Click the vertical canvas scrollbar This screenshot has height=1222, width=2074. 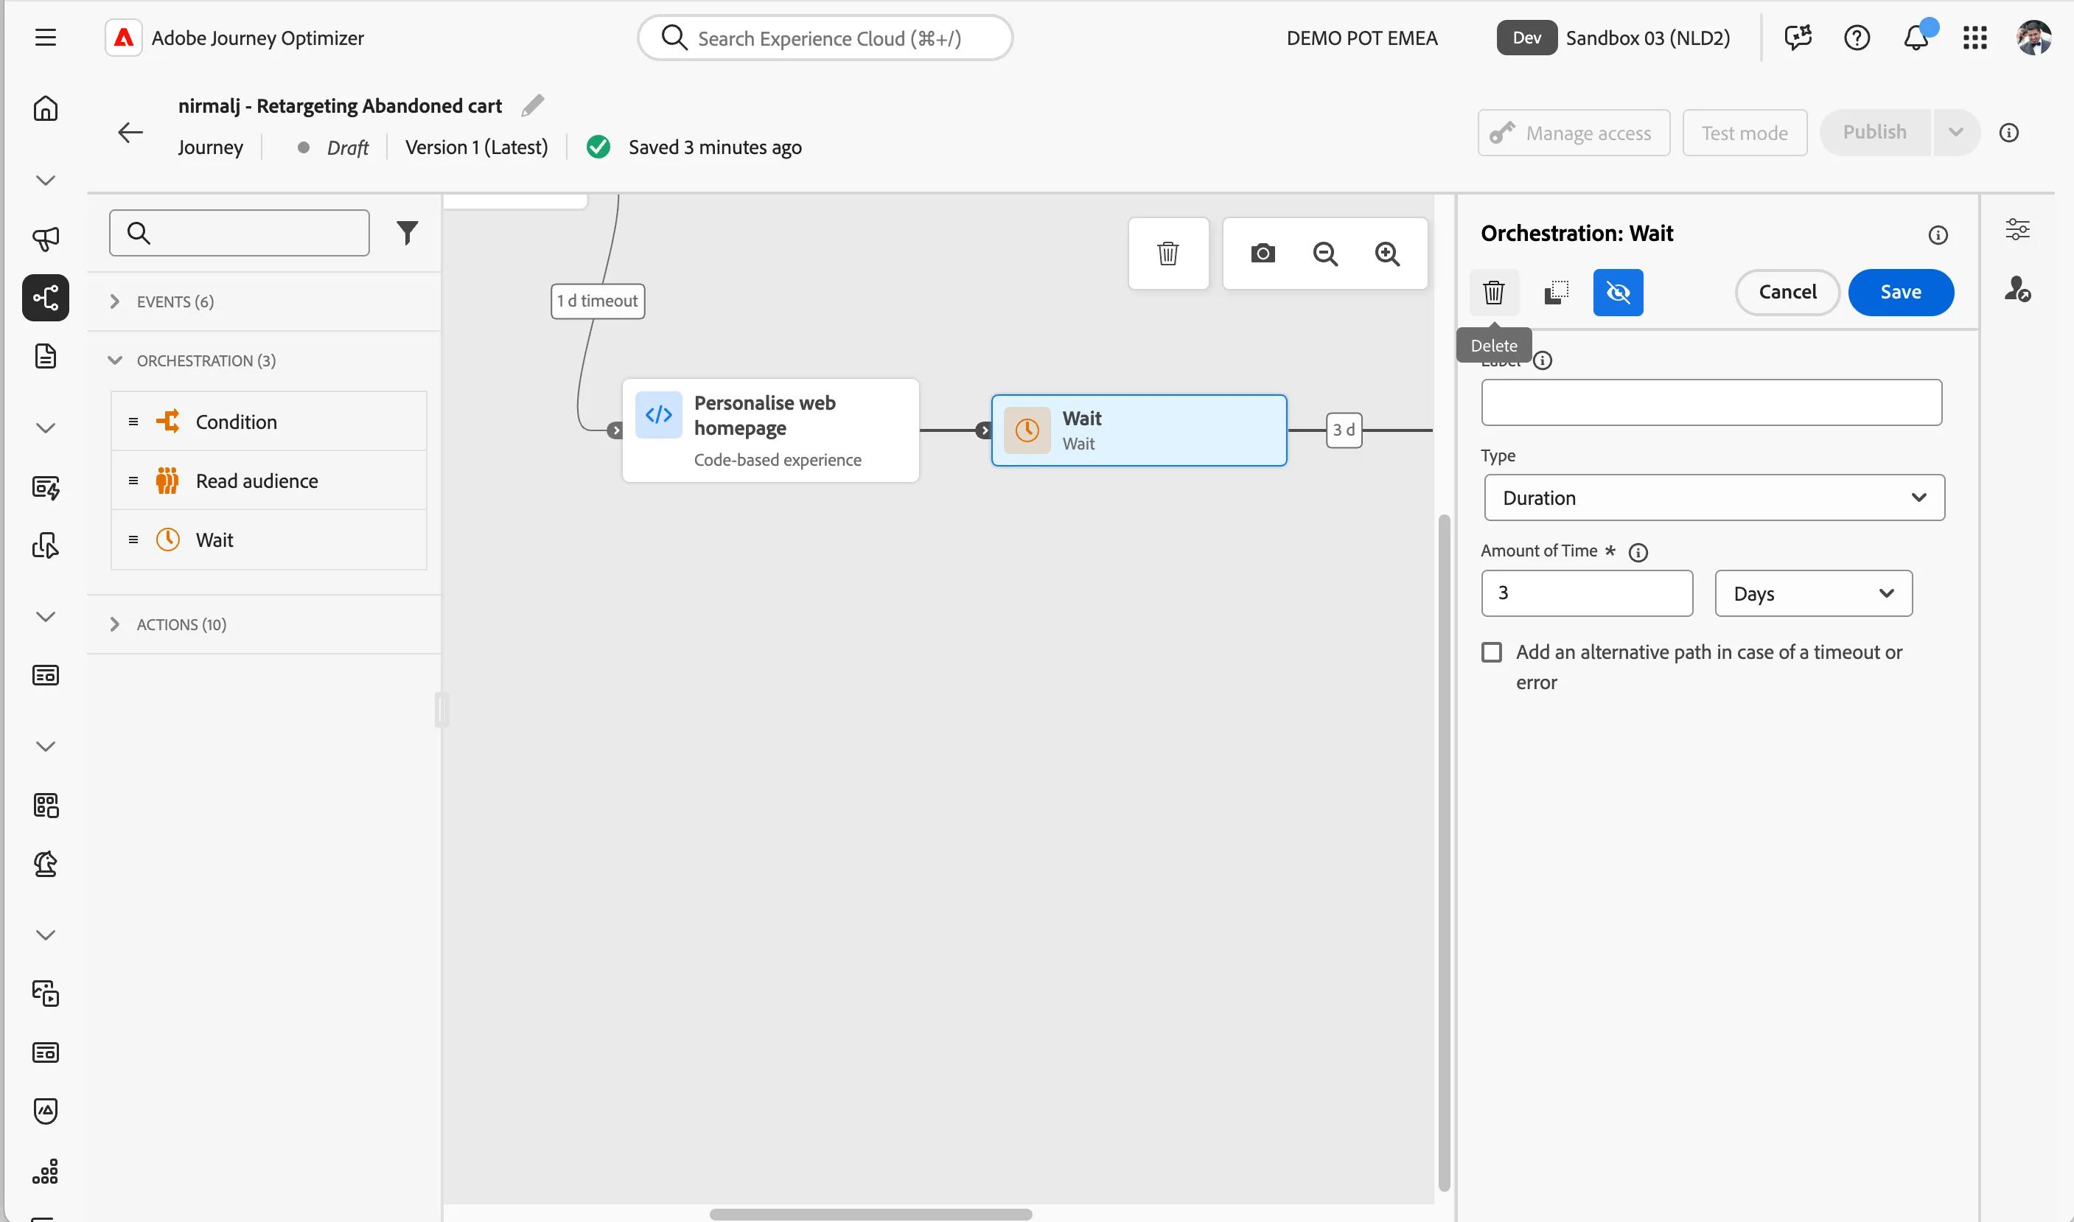coord(1443,852)
